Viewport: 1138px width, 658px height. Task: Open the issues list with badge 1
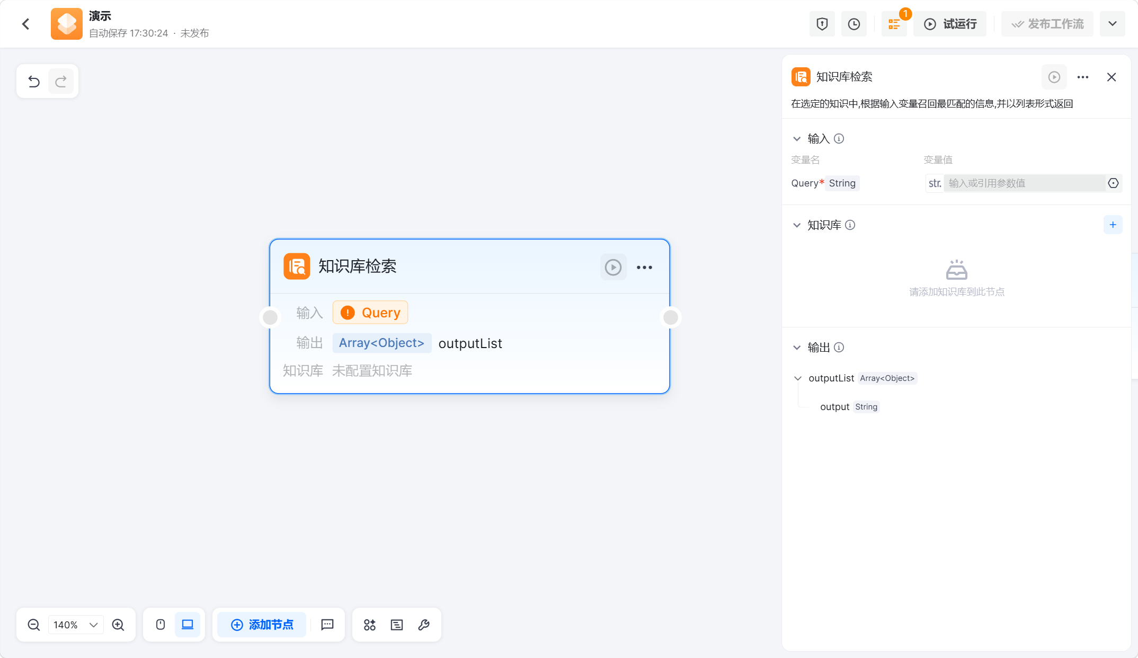(x=894, y=24)
